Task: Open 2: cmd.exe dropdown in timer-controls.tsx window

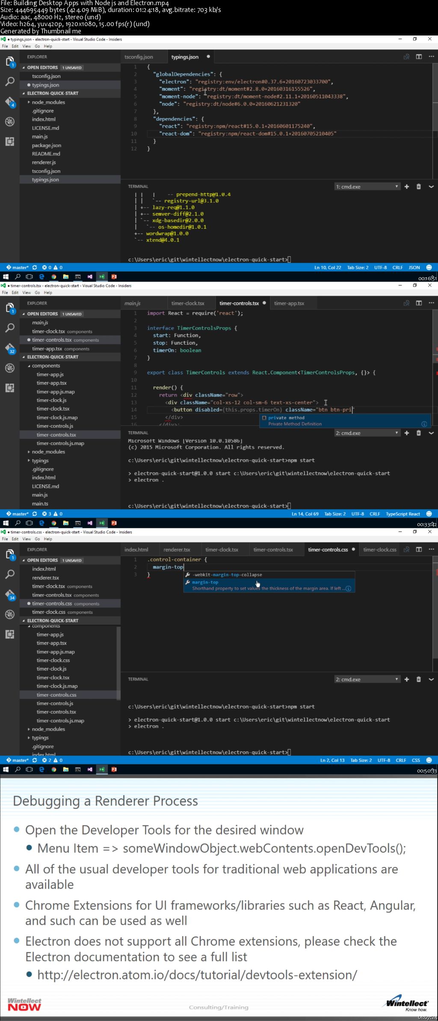Action: pyautogui.click(x=367, y=433)
